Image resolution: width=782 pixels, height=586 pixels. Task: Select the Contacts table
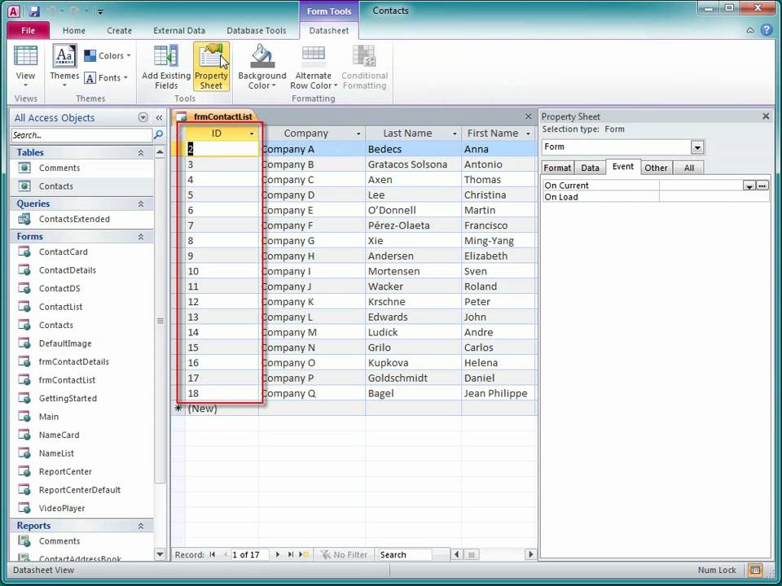pyautogui.click(x=81, y=186)
